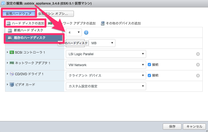Switch to the 仮想ハードウェア tab
The width and height of the screenshot is (208, 132).
coord(19,14)
